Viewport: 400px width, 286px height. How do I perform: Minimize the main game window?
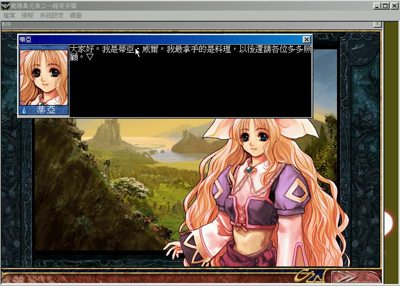(377, 6)
